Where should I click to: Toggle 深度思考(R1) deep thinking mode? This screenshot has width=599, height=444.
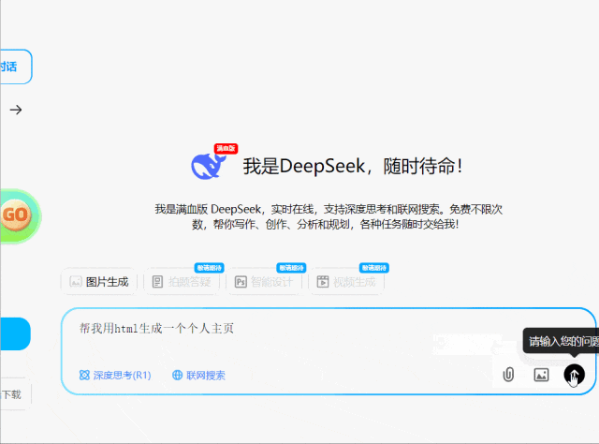(x=115, y=376)
